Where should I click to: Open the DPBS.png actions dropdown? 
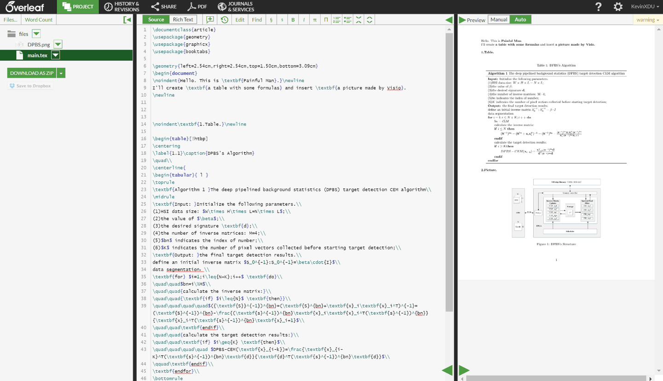click(x=58, y=44)
